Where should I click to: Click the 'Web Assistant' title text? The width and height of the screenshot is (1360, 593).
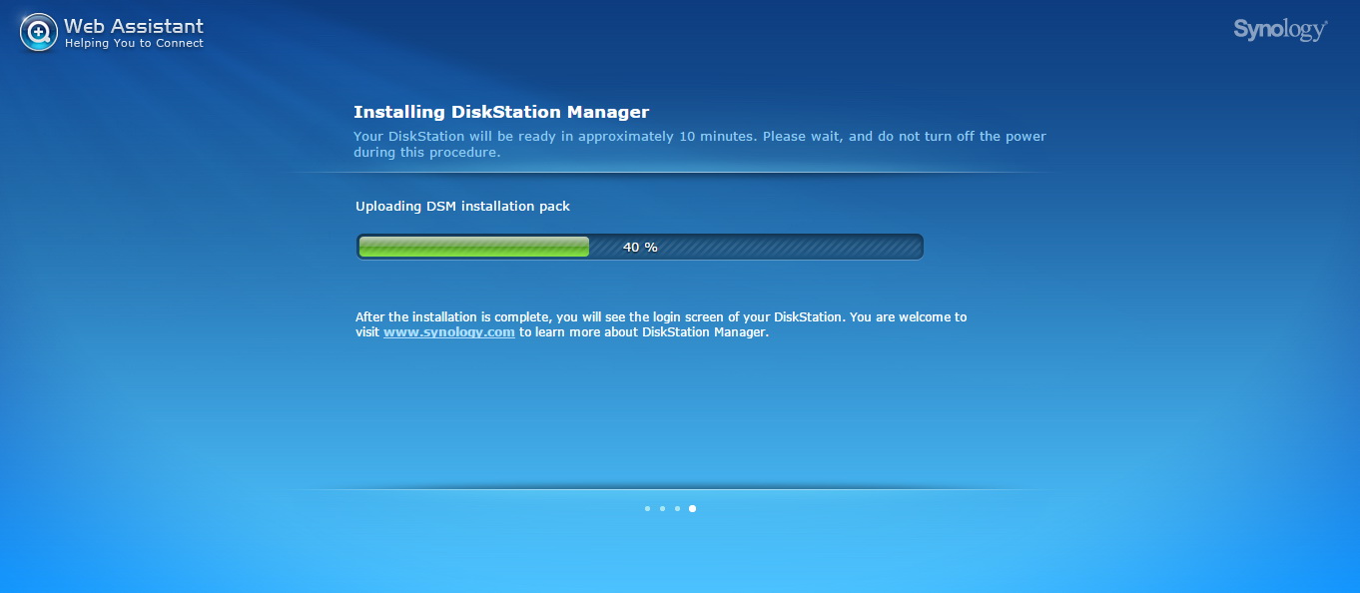click(134, 26)
